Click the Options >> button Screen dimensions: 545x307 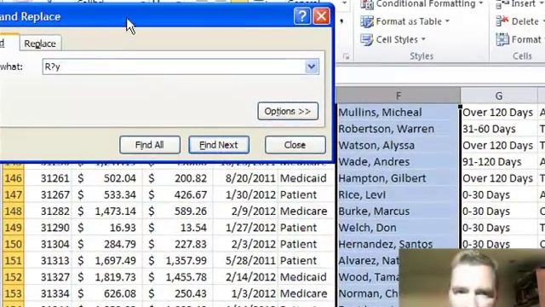pos(288,112)
